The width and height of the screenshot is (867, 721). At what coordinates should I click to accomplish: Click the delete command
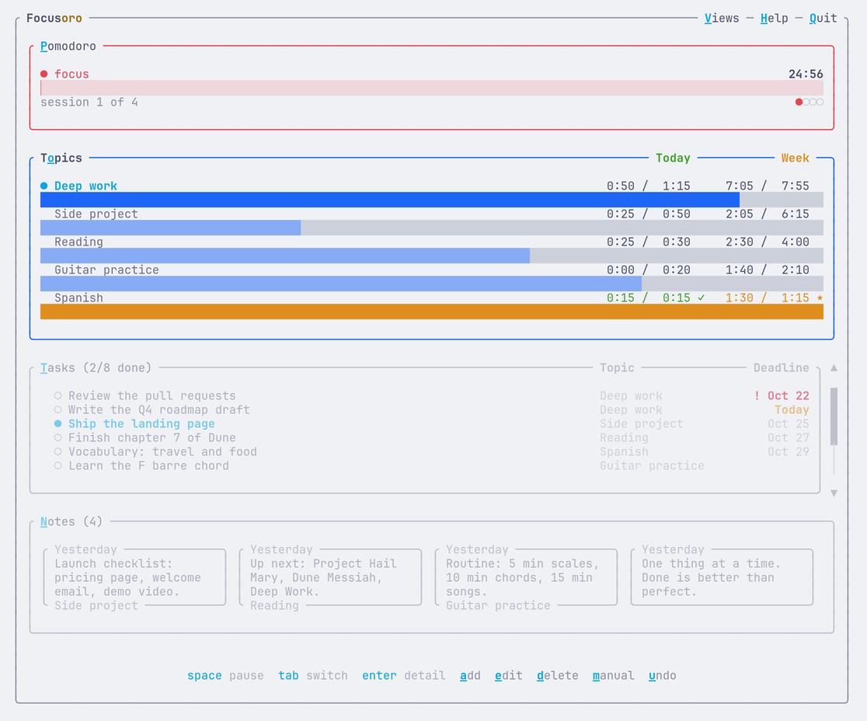557,676
